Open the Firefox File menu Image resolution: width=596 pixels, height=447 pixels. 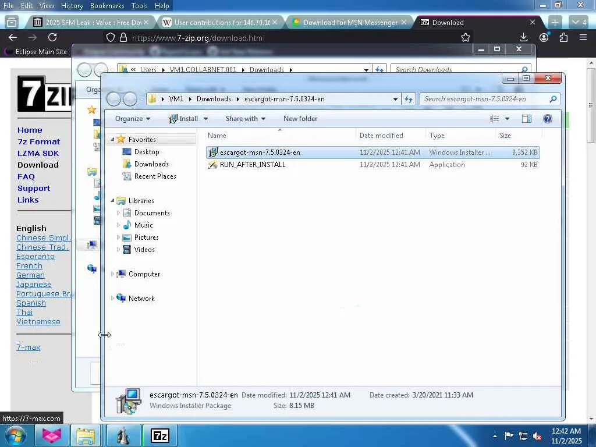pyautogui.click(x=8, y=6)
